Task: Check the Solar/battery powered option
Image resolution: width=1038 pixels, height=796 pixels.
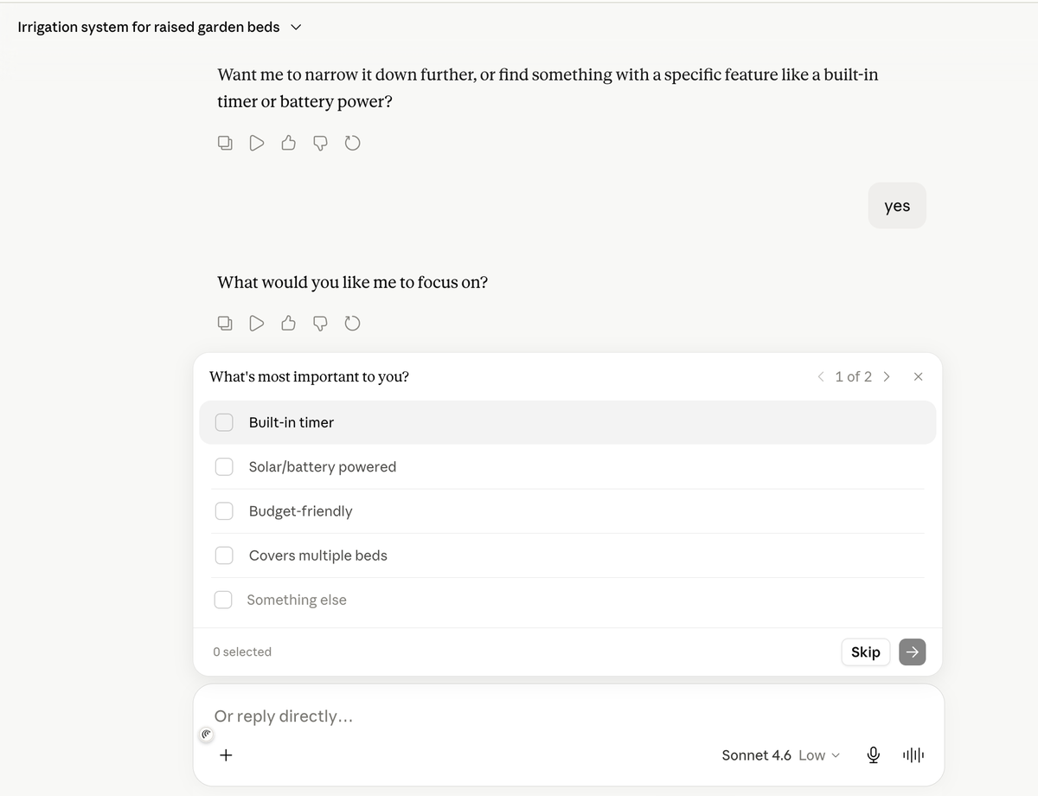Action: point(224,466)
